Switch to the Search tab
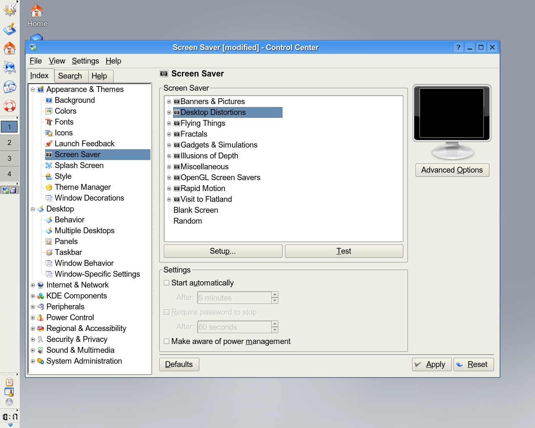Screen dimensions: 535x428 [x=70, y=76]
